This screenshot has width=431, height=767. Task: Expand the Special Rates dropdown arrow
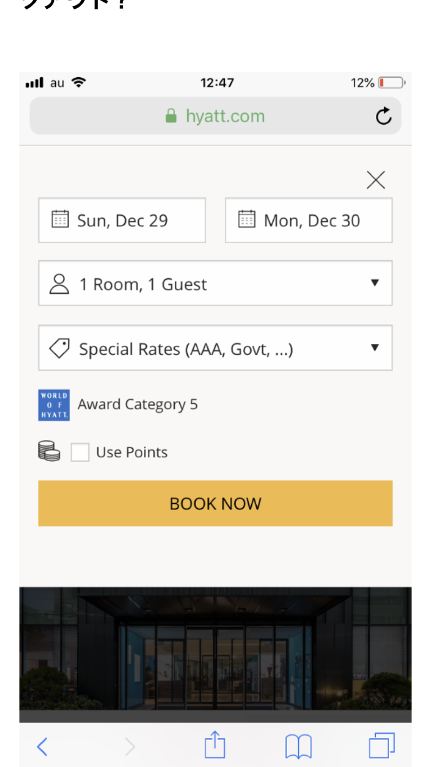(375, 348)
